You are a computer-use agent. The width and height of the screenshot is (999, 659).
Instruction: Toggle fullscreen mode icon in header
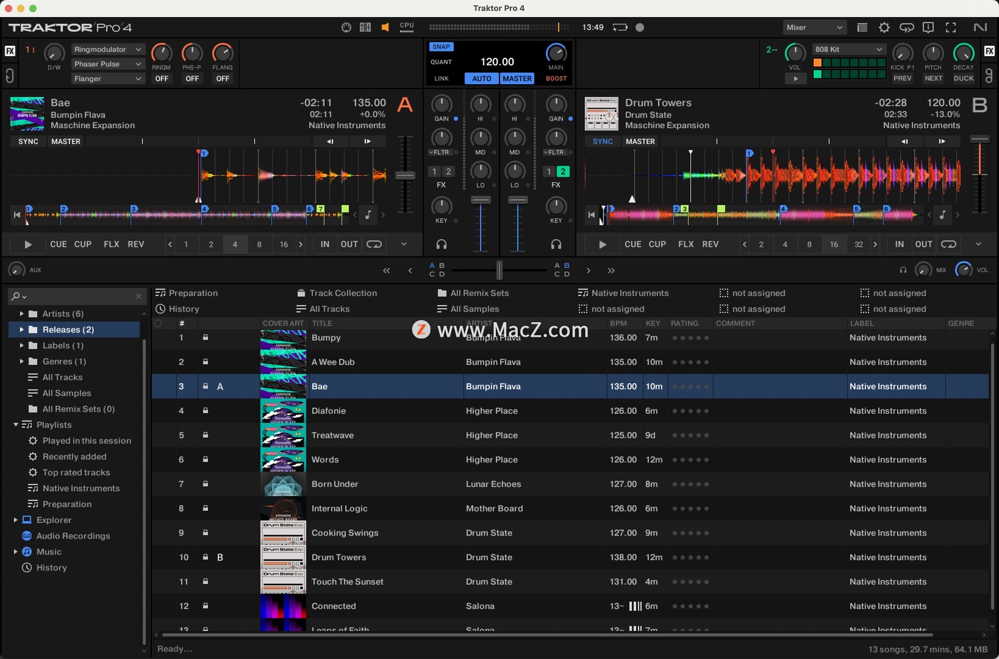tap(951, 28)
